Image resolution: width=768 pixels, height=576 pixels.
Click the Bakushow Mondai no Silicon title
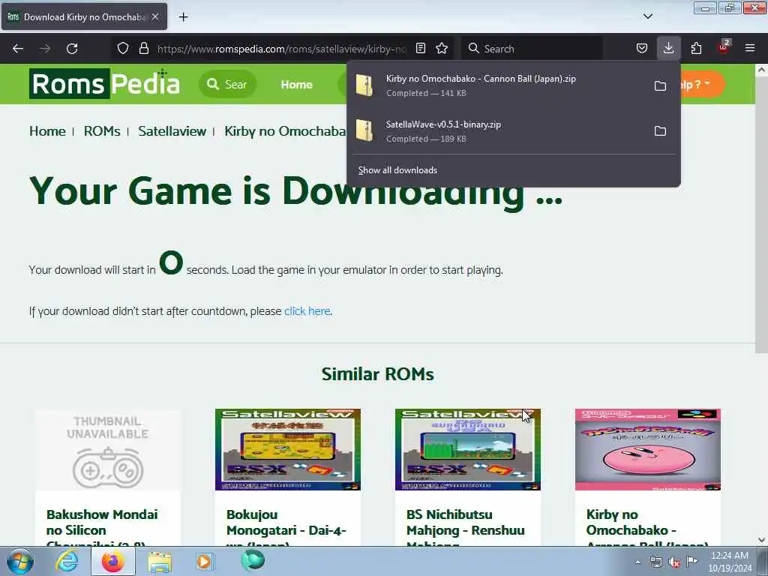pyautogui.click(x=102, y=527)
